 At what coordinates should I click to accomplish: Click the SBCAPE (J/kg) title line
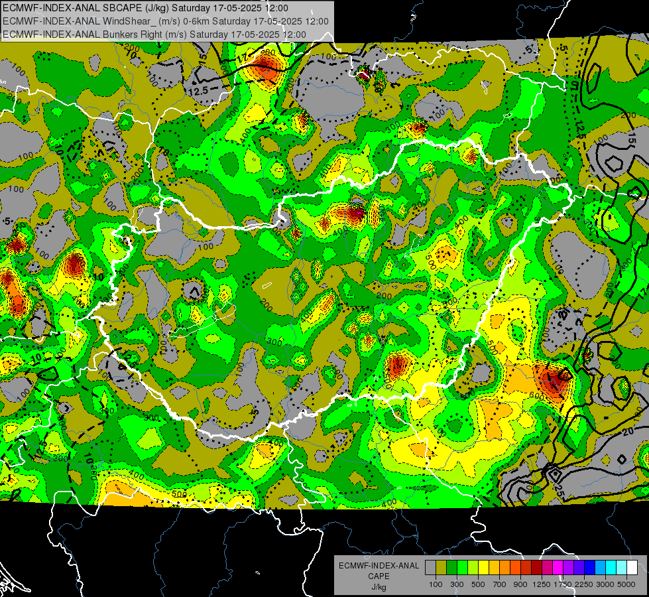coord(145,8)
